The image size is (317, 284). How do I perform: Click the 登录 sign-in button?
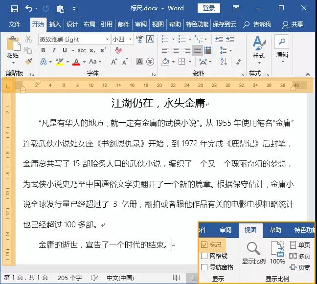208,8
